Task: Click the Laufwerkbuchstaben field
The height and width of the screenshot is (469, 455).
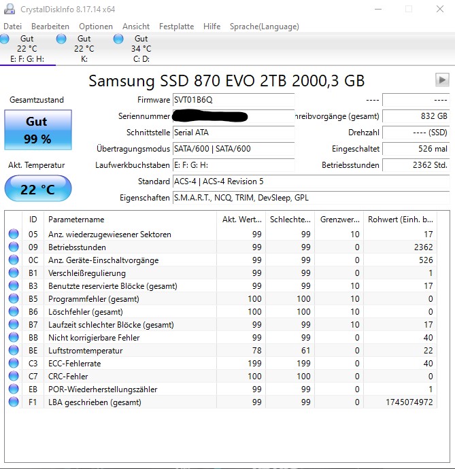Action: click(233, 165)
